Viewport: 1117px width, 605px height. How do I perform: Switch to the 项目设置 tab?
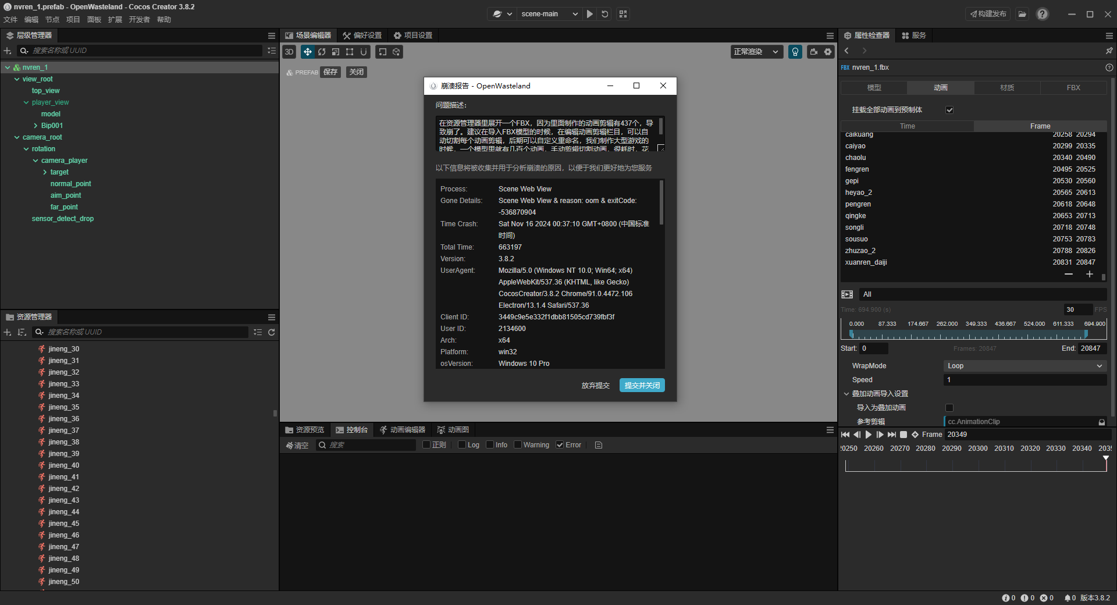pyautogui.click(x=413, y=35)
